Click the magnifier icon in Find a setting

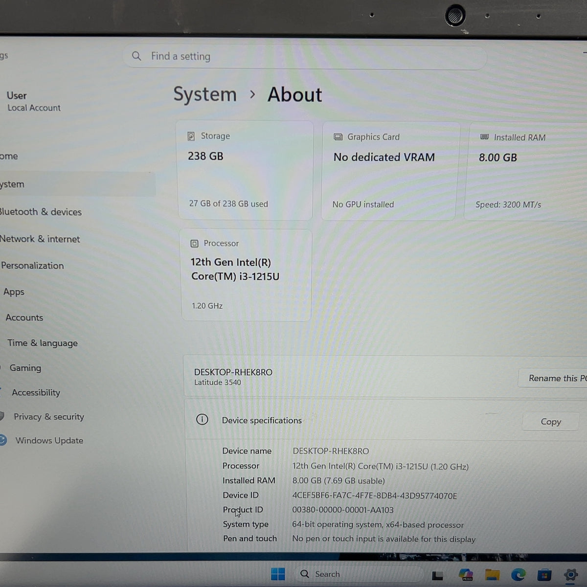pyautogui.click(x=136, y=56)
